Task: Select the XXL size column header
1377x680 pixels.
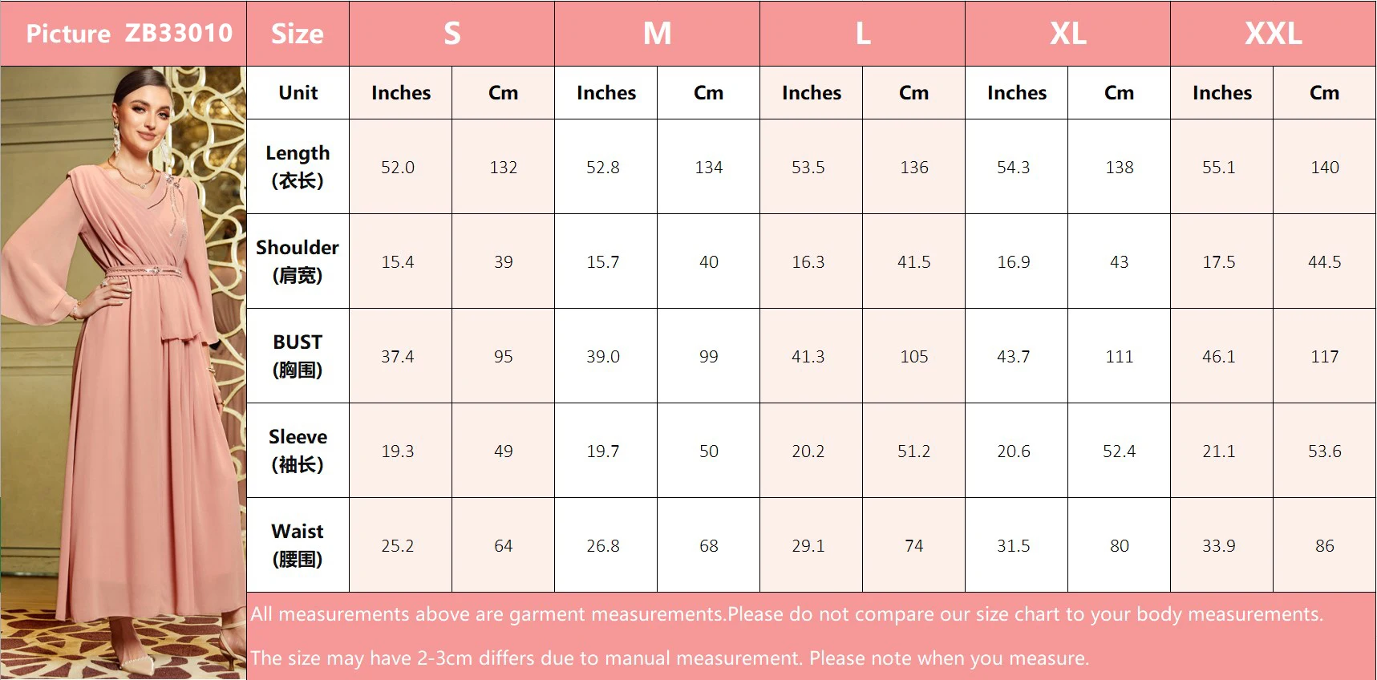Action: 1273,33
